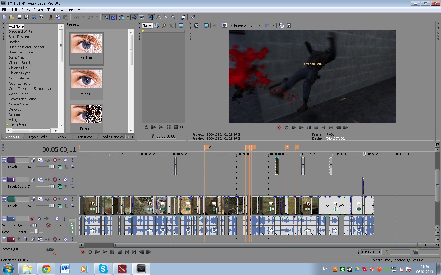Adjust Vol slider on track 6
Screen dimensions: 441x275
pyautogui.click(x=34, y=225)
